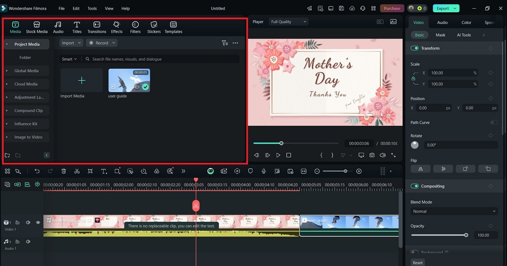Click the Purchase button
This screenshot has height=266, width=507.
[x=392, y=8]
